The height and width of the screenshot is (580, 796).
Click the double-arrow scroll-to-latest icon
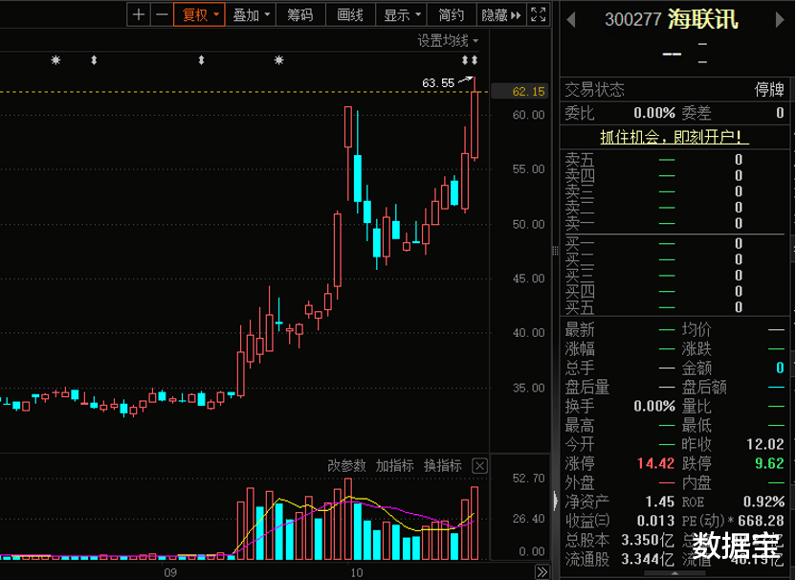pos(542,572)
